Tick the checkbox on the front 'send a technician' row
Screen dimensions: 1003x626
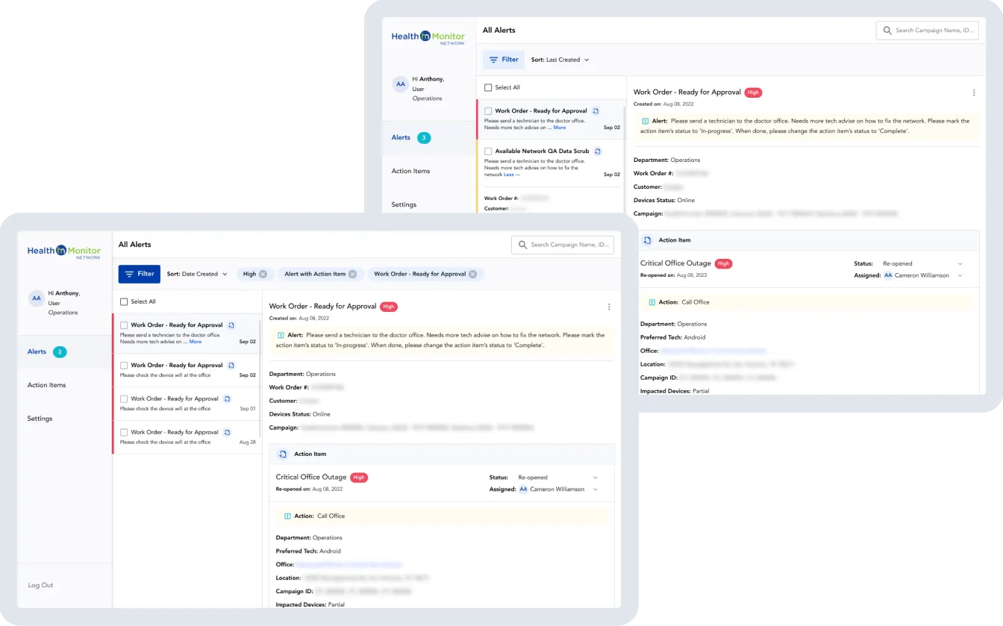[124, 325]
